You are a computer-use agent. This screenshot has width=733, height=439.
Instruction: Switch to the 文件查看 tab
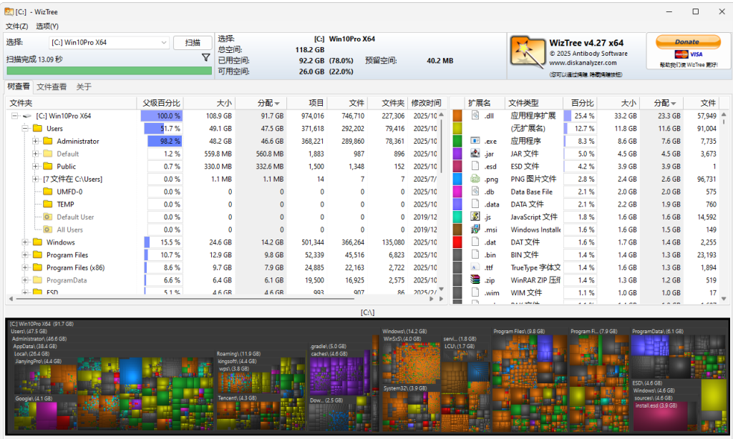(52, 87)
